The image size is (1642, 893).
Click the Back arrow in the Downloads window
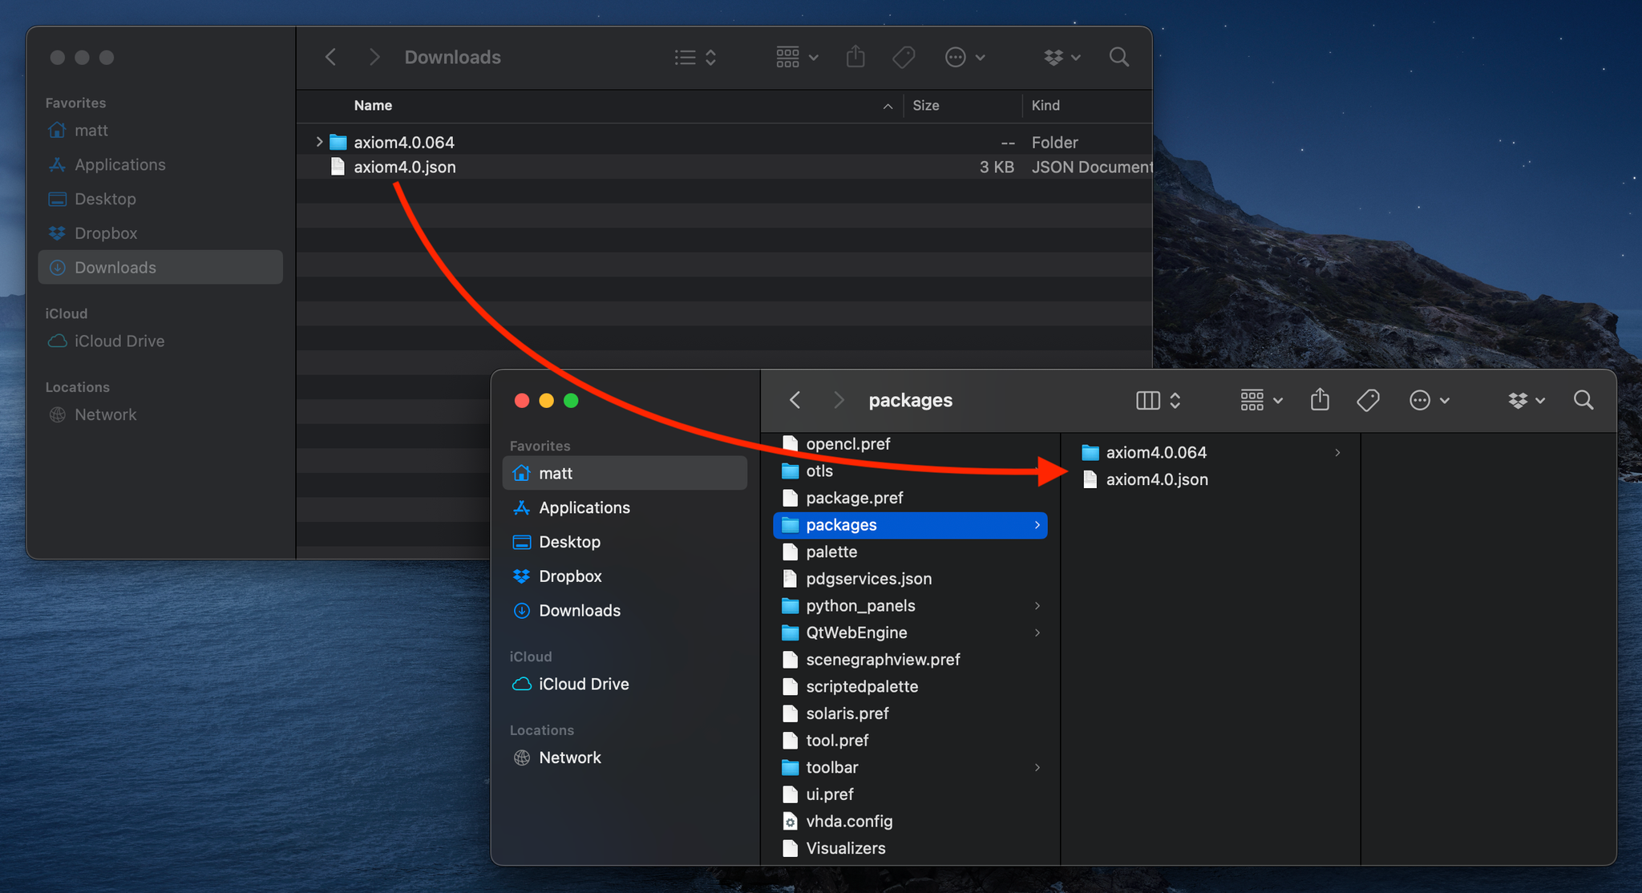click(330, 57)
